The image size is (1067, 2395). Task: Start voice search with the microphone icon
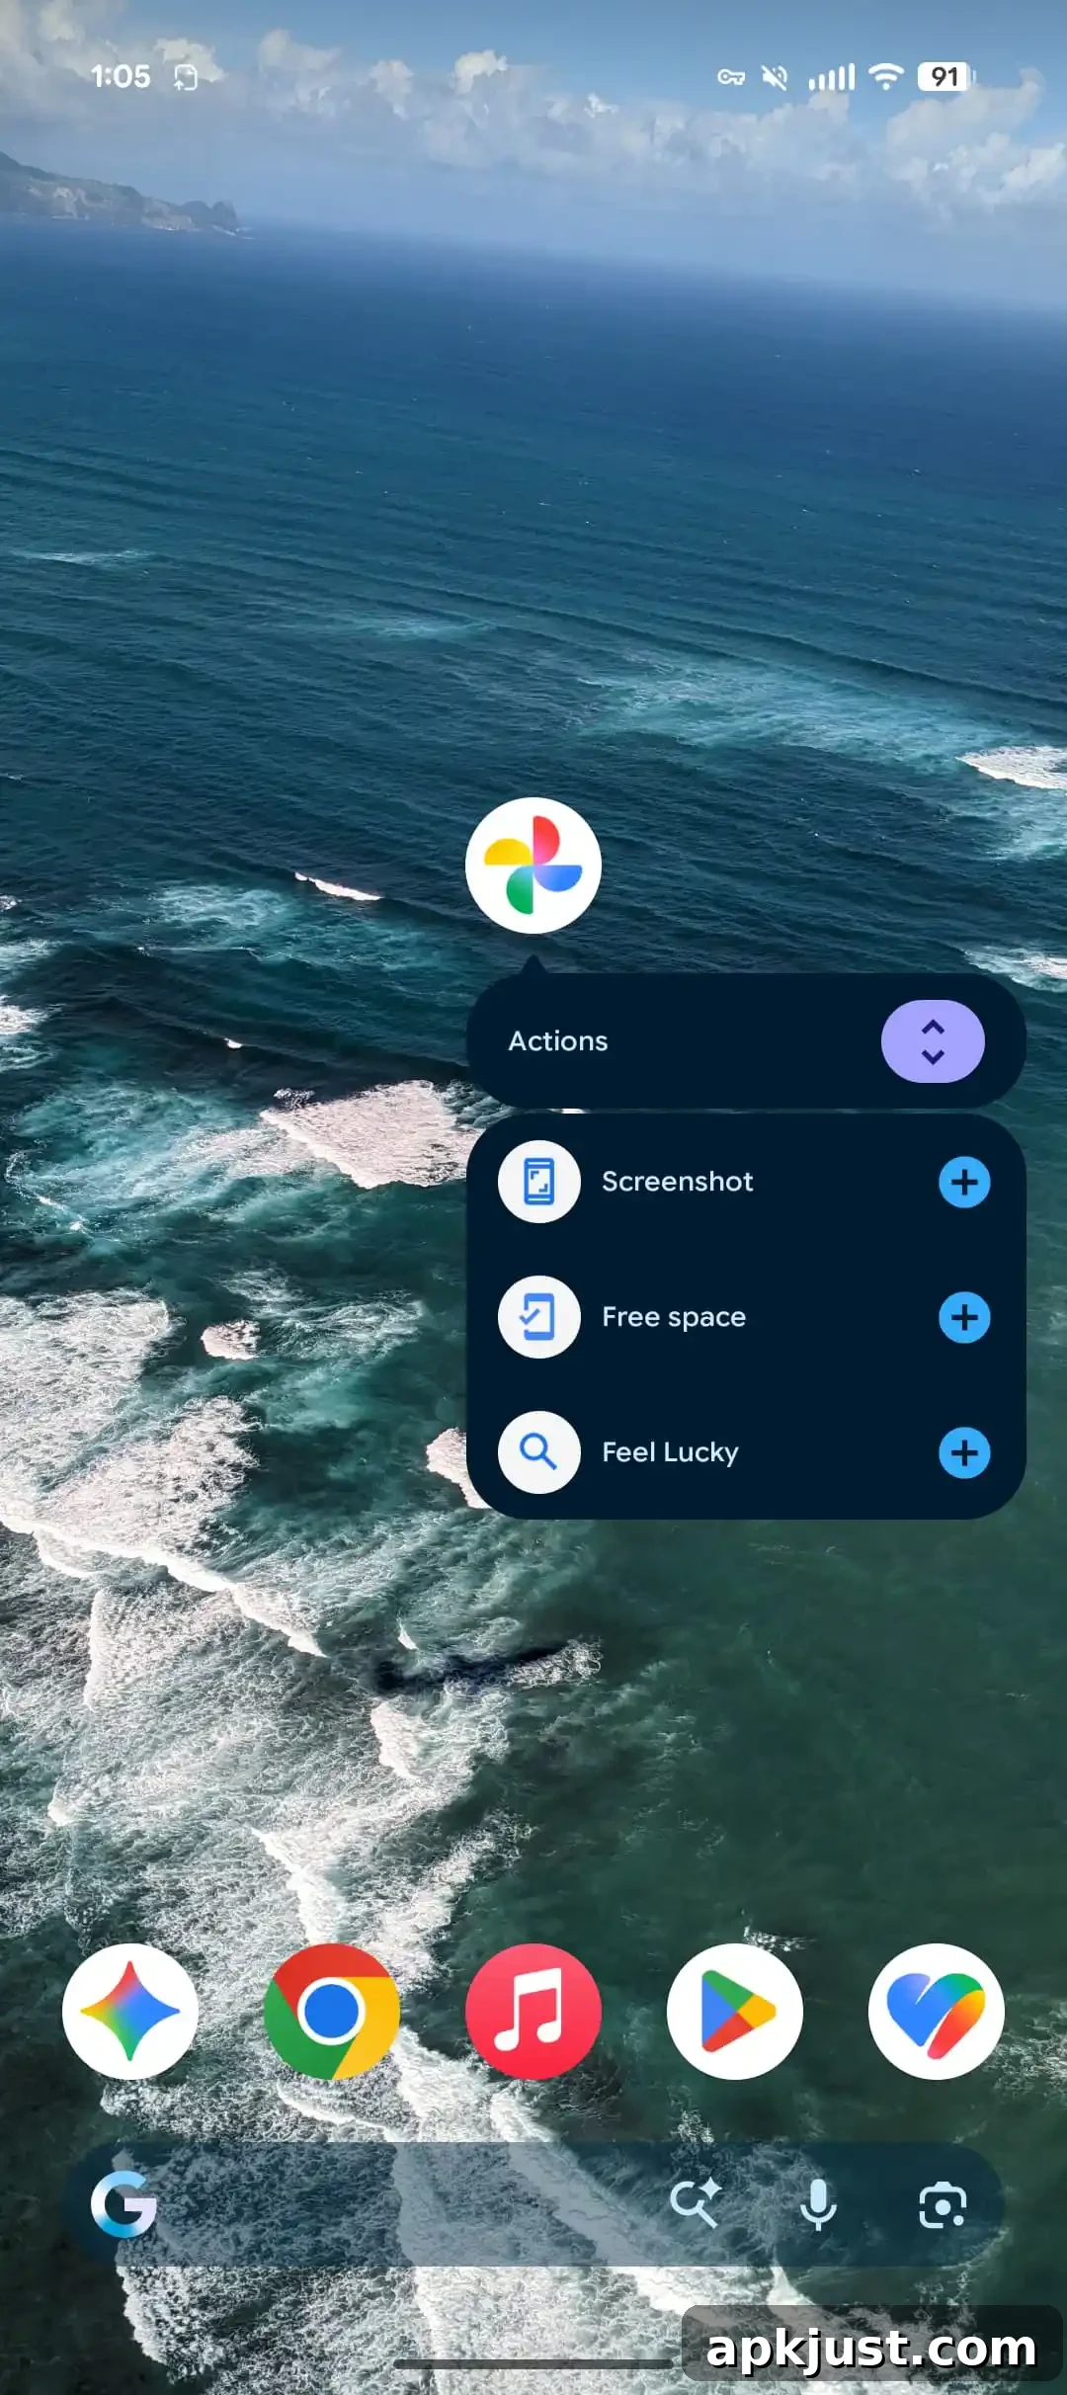point(818,2204)
